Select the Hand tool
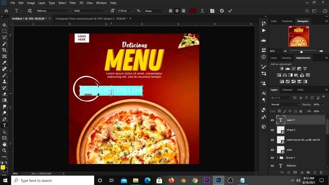The height and width of the screenshot is (185, 329). tap(4, 144)
